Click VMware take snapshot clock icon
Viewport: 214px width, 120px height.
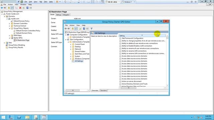71,2
